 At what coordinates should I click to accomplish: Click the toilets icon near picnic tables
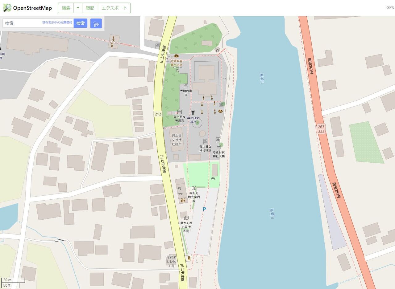point(183,200)
